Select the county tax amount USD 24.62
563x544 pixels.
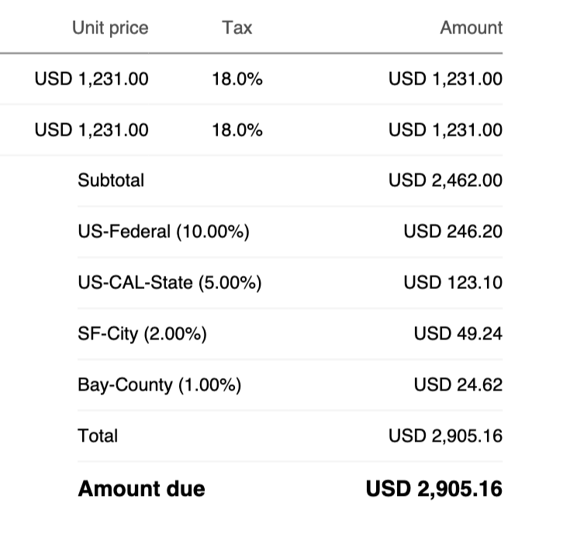tap(458, 385)
